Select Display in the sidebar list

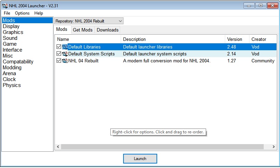tap(27, 26)
